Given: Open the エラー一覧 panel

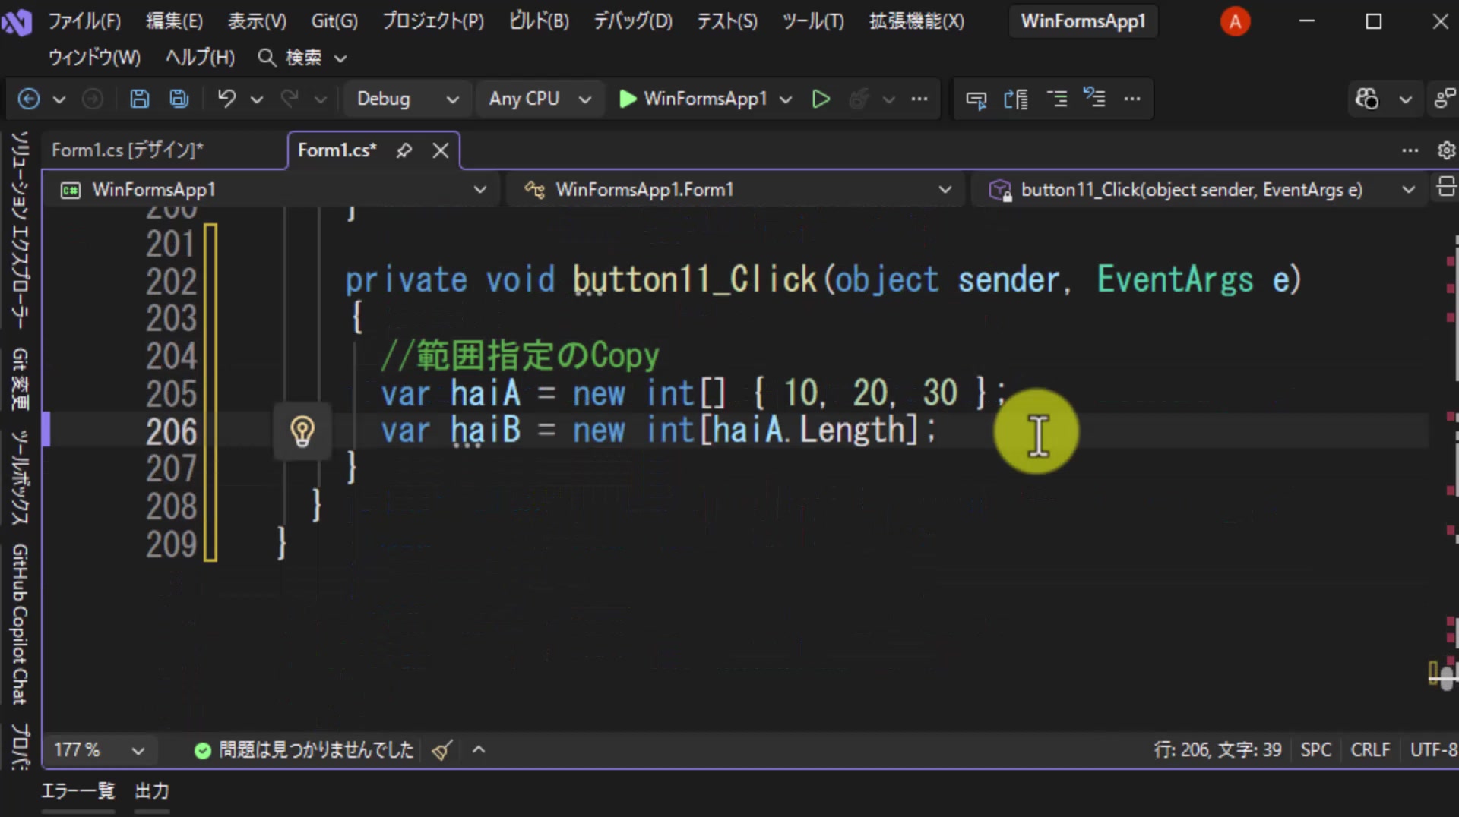Looking at the screenshot, I should coord(78,791).
